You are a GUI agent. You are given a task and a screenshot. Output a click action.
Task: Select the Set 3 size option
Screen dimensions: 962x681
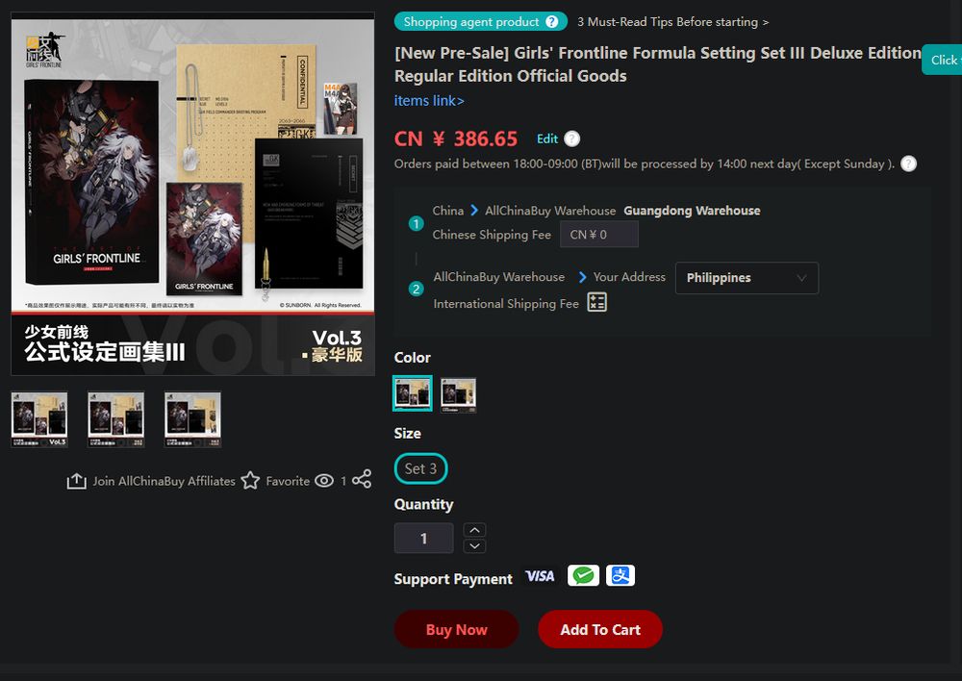click(x=421, y=468)
